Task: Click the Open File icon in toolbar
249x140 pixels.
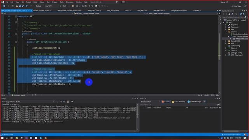Action: point(17,6)
